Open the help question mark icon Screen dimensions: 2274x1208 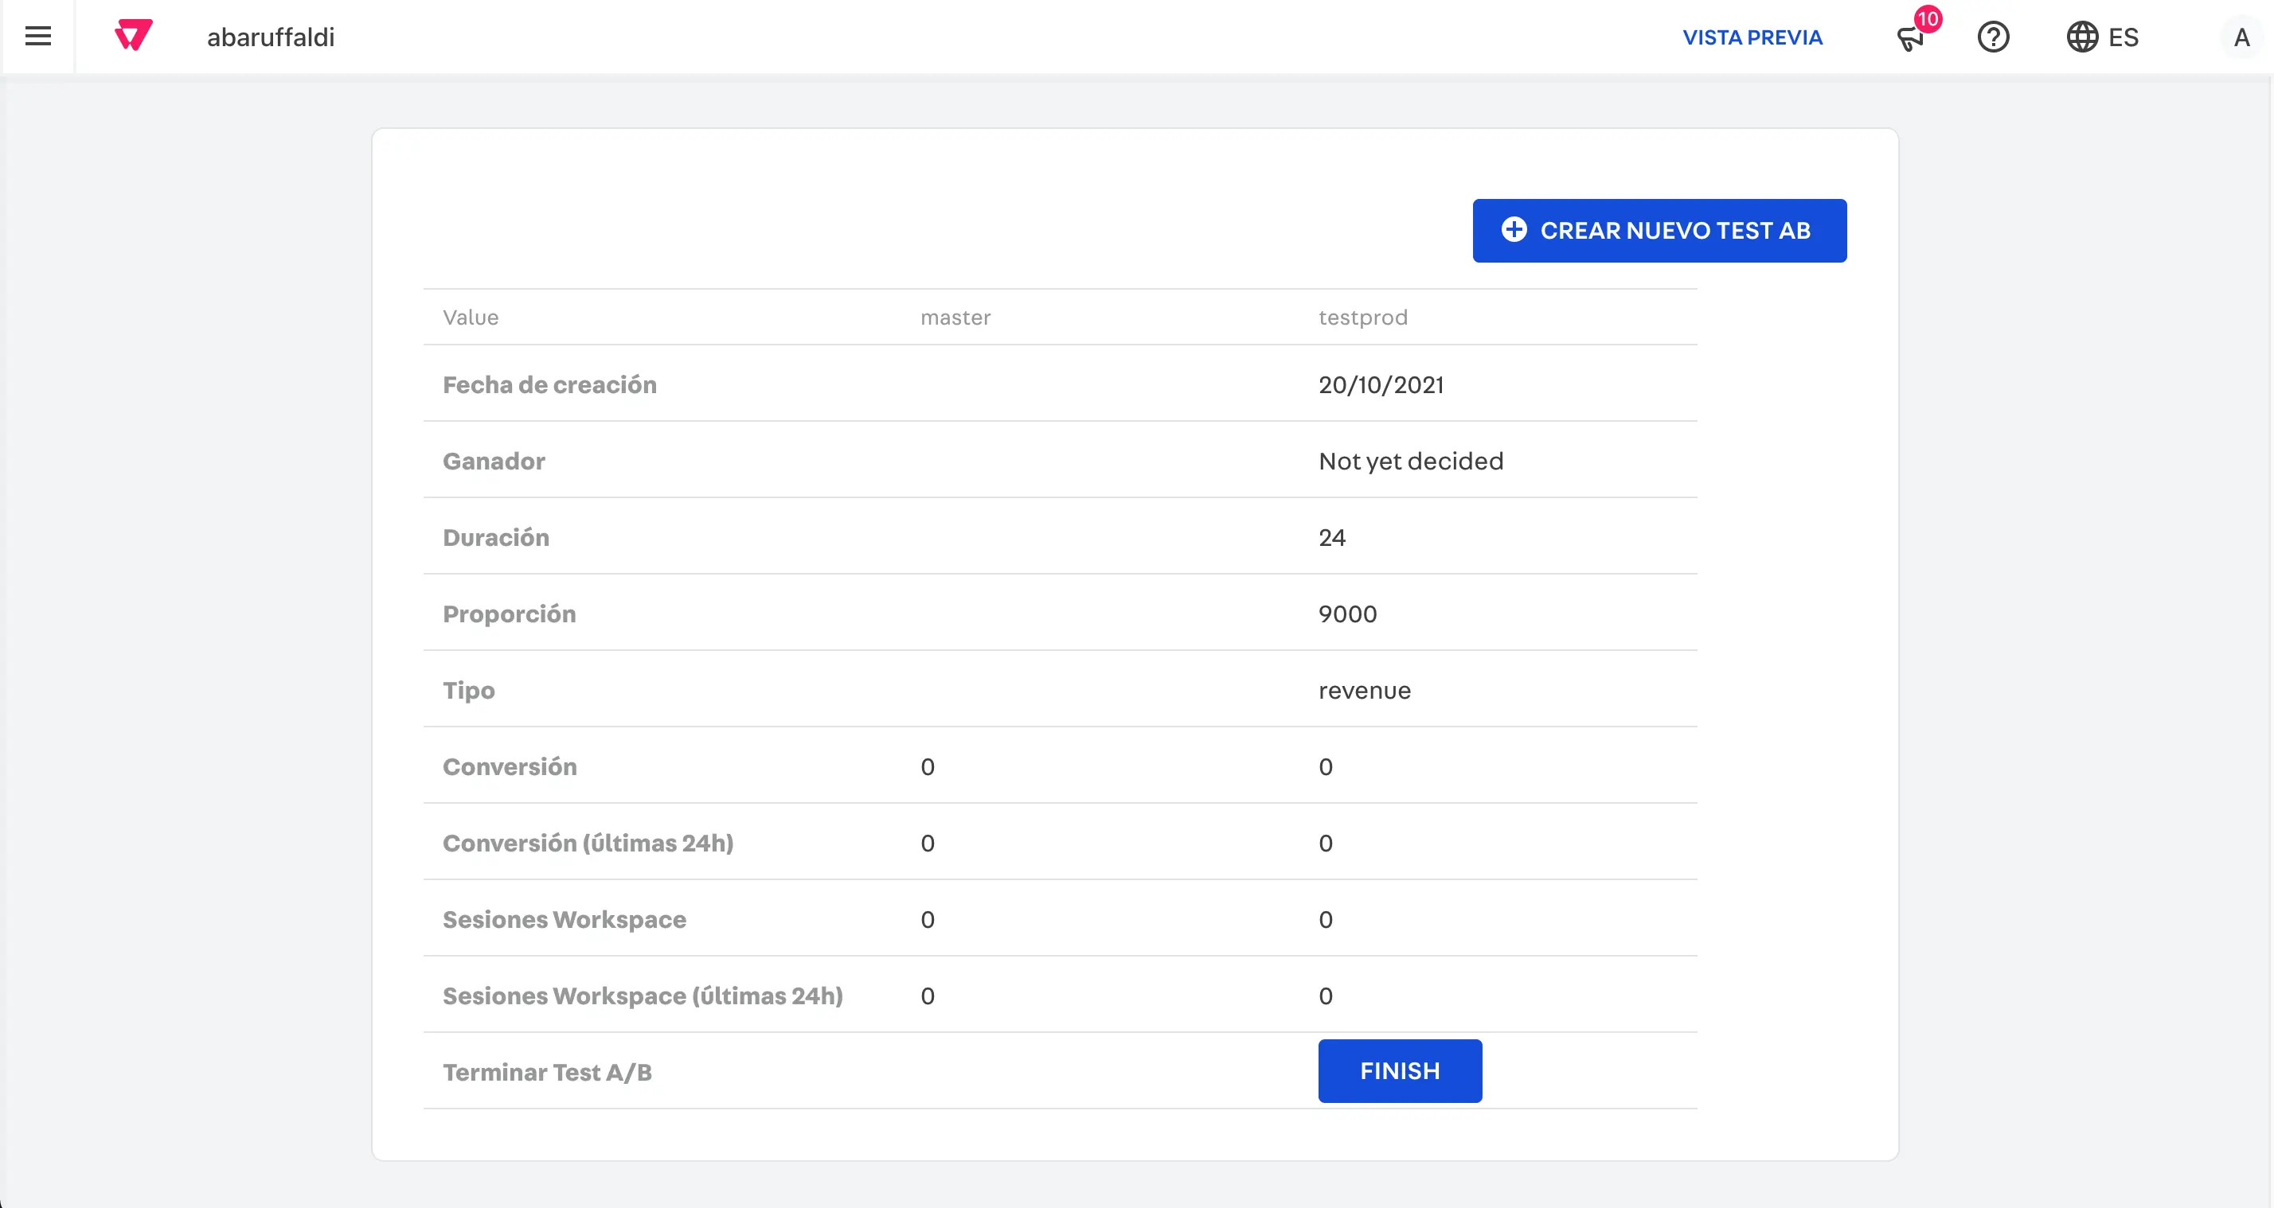(1993, 37)
